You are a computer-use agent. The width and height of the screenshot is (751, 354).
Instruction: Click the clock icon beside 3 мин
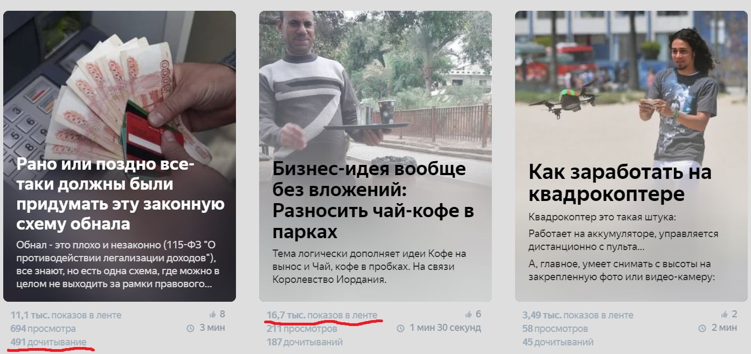(x=190, y=328)
